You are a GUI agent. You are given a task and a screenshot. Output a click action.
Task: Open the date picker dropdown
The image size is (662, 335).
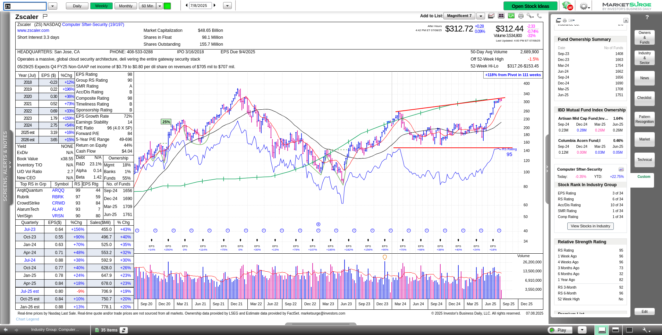point(227,6)
